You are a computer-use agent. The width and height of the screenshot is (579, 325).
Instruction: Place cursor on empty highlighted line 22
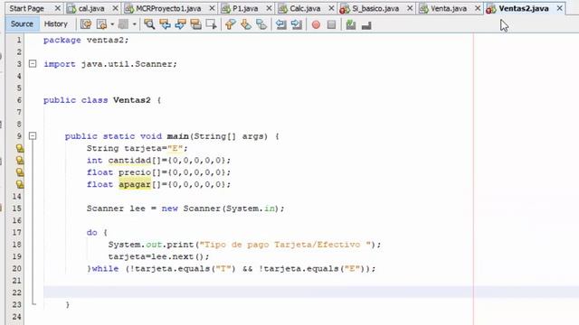tap(311, 292)
